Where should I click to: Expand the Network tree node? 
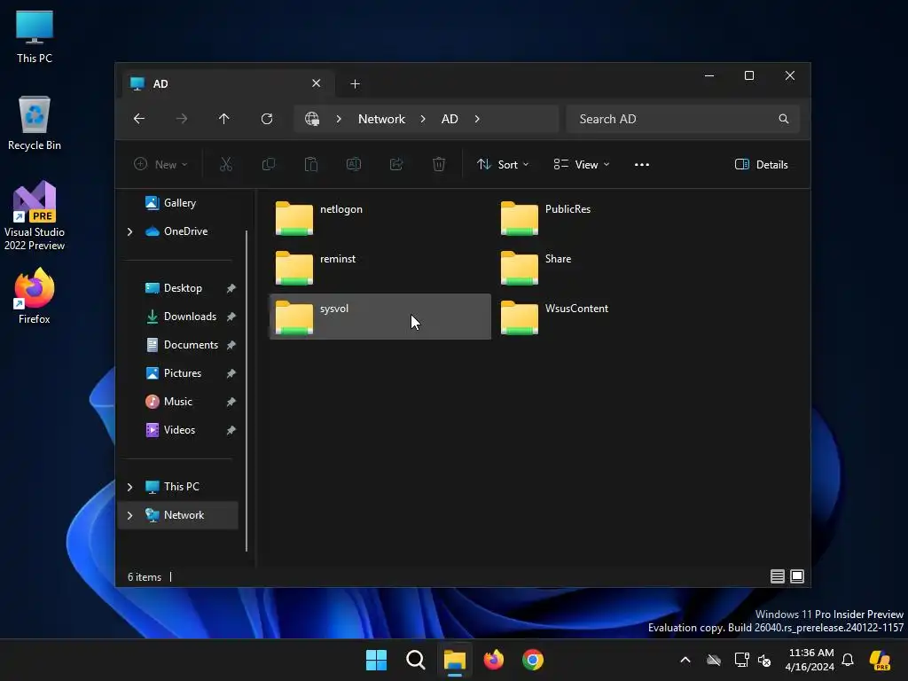129,515
